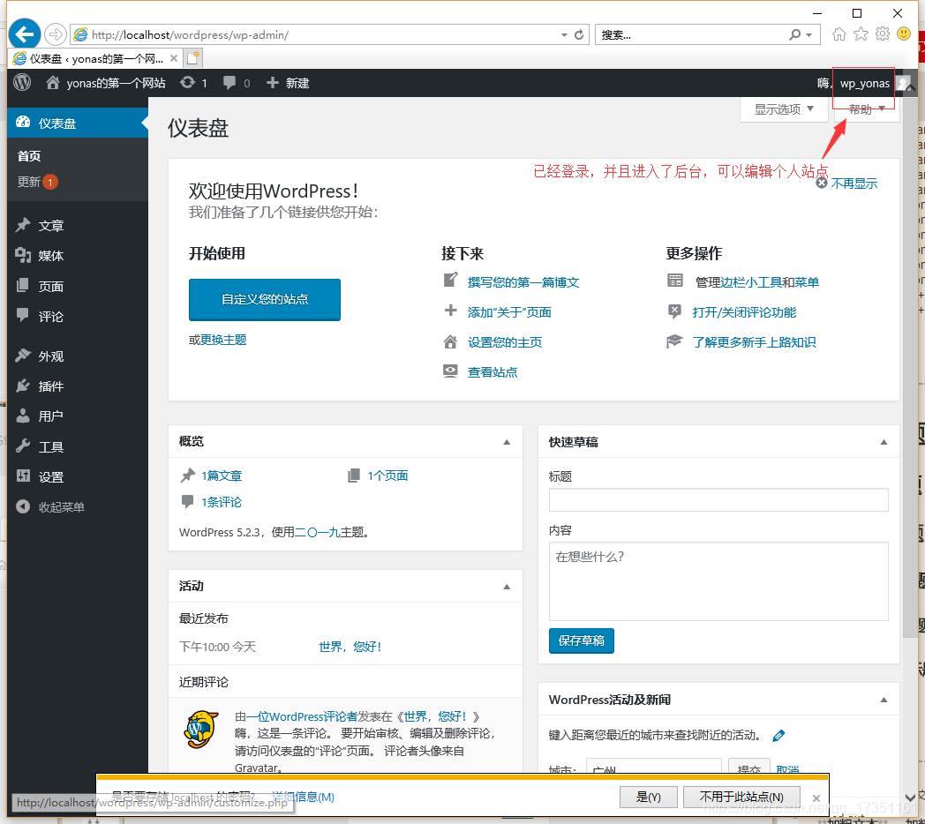The height and width of the screenshot is (824, 925).
Task: Click the 用户 person icon in sidebar
Action: [x=22, y=416]
